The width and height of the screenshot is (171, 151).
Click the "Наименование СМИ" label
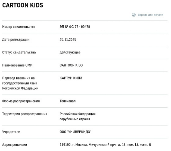(17, 65)
